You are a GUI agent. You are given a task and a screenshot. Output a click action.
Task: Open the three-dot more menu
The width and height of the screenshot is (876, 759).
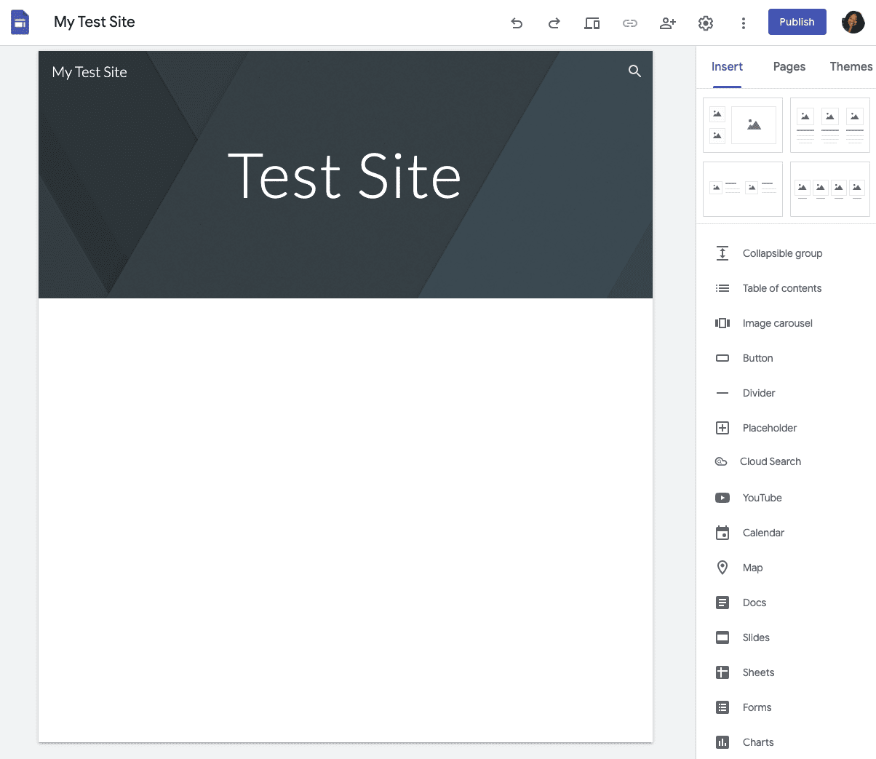744,23
